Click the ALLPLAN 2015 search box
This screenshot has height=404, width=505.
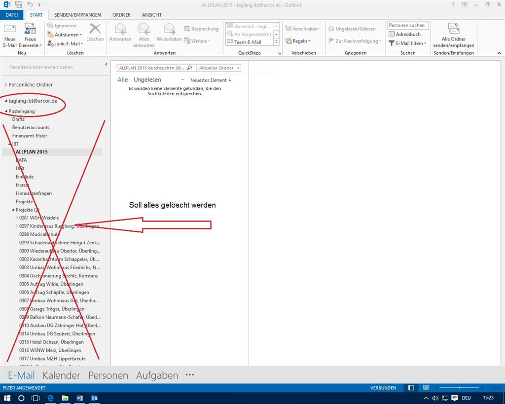[151, 68]
